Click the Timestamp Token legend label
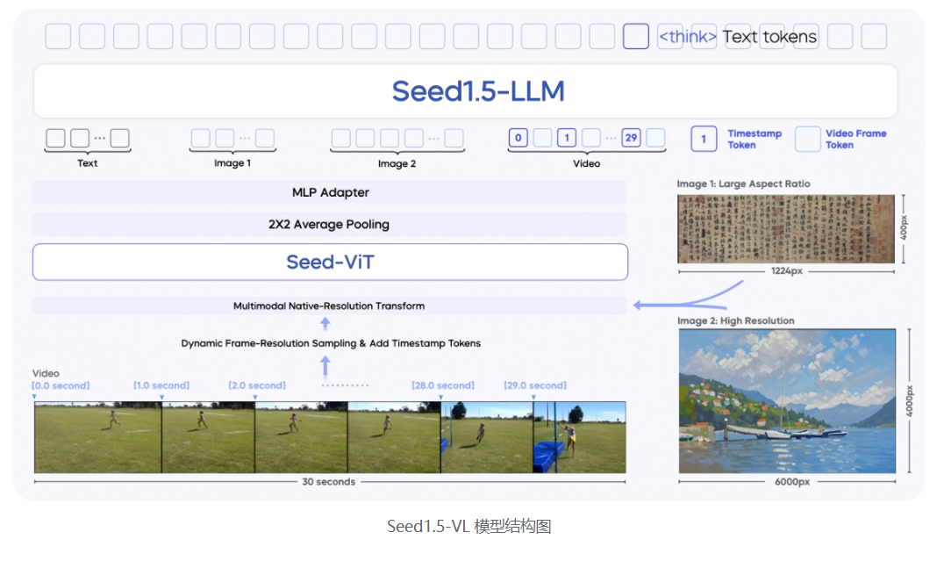 tap(754, 140)
